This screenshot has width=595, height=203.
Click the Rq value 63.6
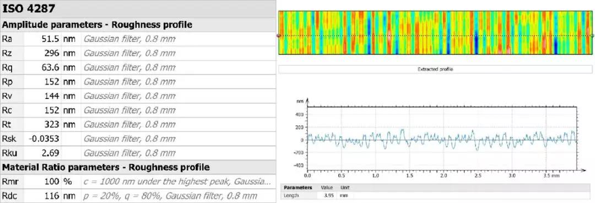pos(51,68)
